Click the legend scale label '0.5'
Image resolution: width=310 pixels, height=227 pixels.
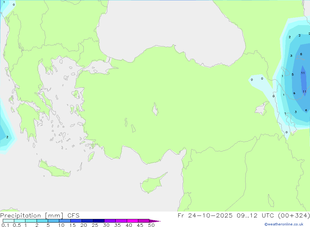tap(17, 225)
